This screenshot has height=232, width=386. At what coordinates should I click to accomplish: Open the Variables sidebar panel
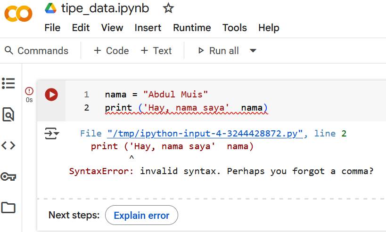[x=8, y=145]
